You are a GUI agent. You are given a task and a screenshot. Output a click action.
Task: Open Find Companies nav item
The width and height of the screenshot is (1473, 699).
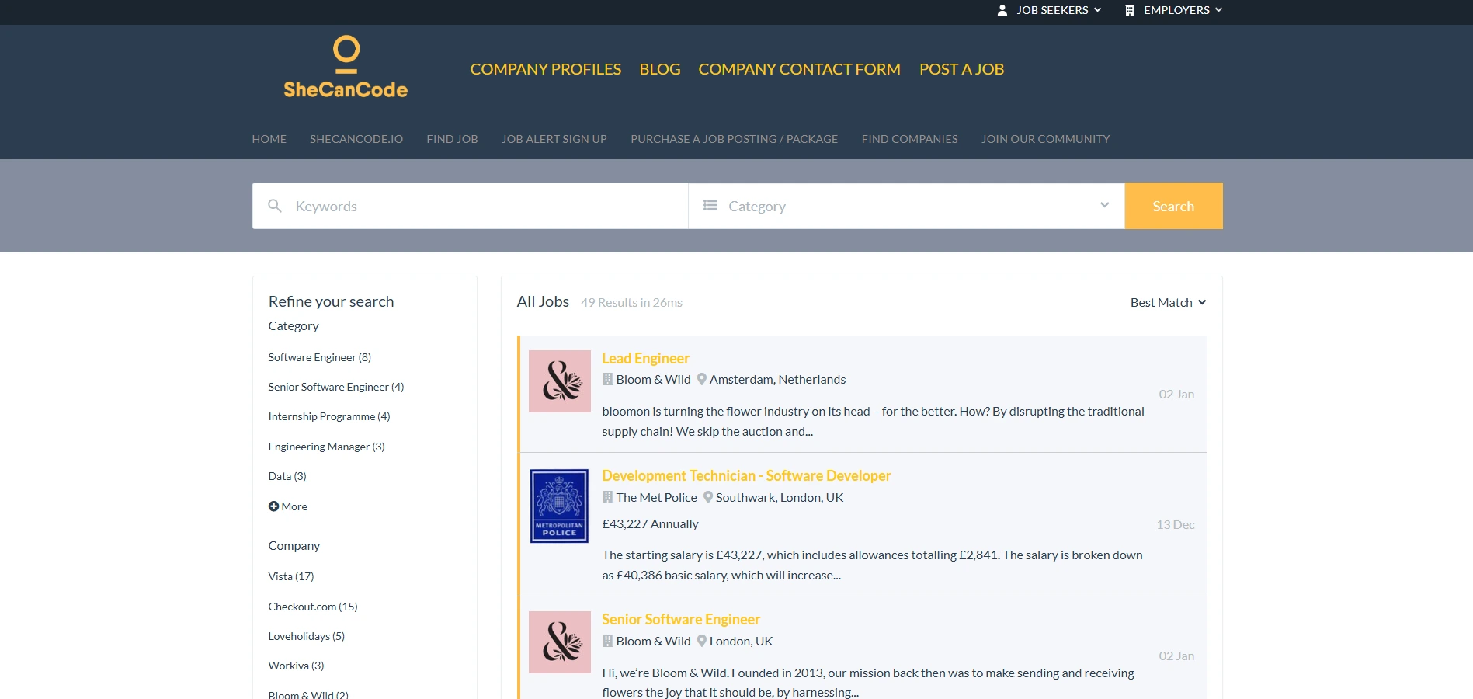(x=909, y=139)
